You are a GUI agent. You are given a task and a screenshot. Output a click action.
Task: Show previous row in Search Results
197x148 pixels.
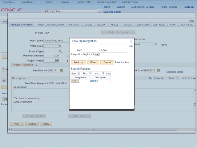click(x=90, y=73)
